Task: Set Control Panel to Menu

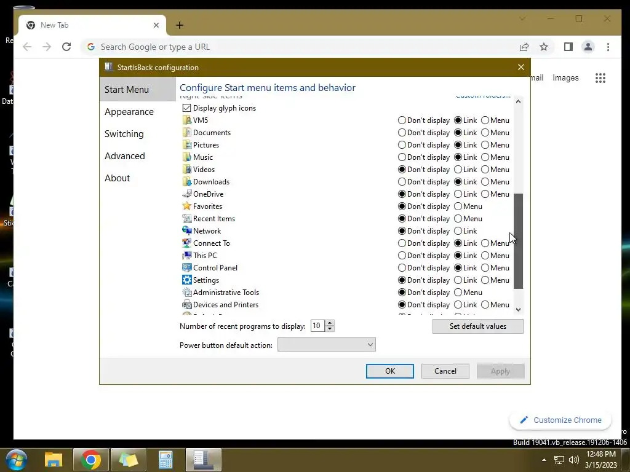Action: (x=485, y=268)
